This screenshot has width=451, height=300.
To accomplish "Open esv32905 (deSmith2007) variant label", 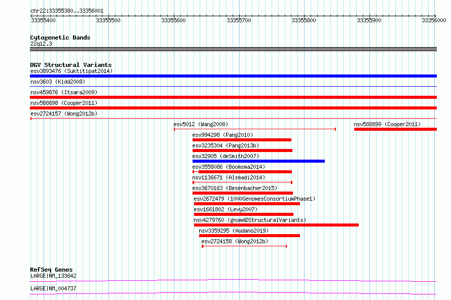I will pos(225,156).
